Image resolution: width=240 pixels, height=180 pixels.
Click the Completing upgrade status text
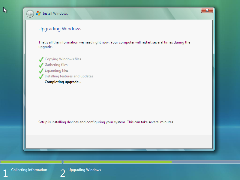(63, 82)
